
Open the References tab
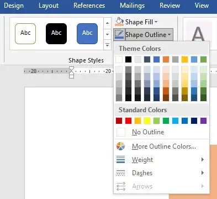[x=89, y=6]
